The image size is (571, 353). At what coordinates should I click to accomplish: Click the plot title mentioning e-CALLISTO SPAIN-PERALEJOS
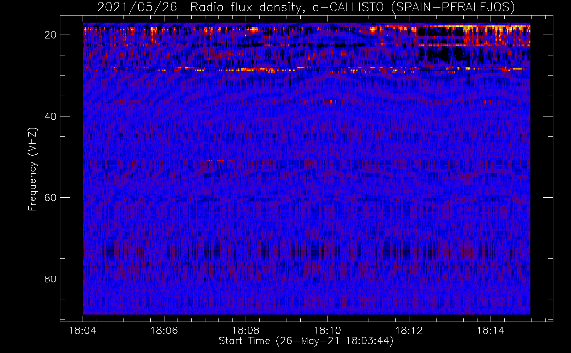pyautogui.click(x=306, y=7)
